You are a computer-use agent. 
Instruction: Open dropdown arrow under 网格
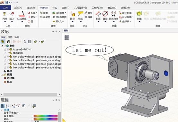point(5,22)
